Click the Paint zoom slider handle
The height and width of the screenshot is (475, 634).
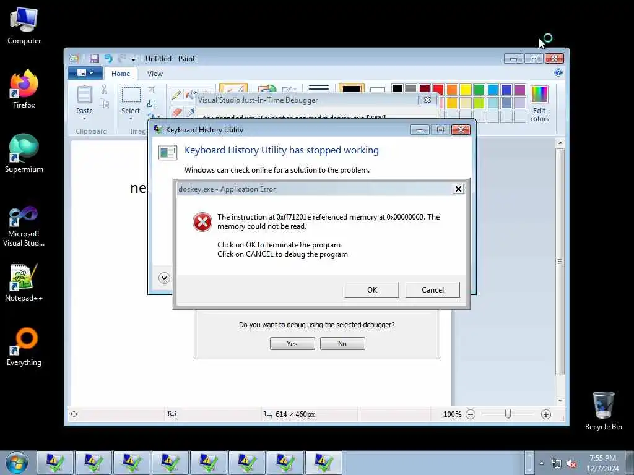508,414
